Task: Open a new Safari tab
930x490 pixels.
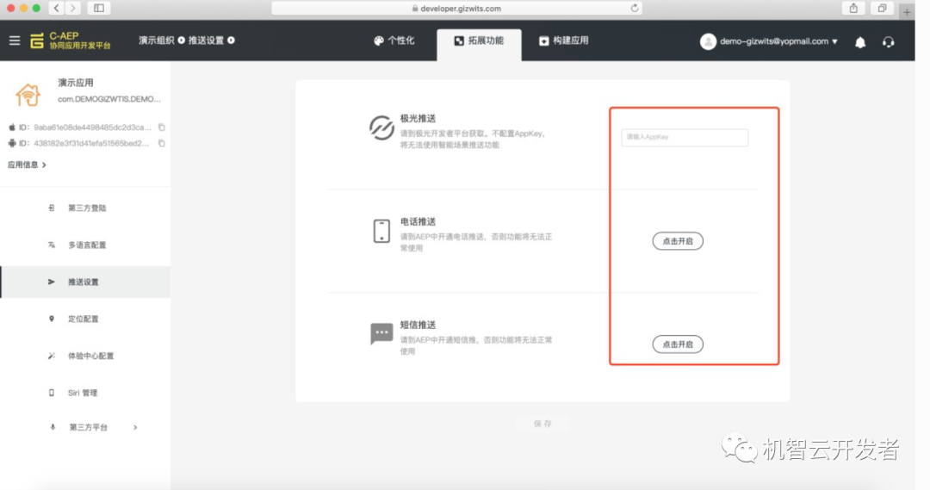Action: tap(907, 11)
